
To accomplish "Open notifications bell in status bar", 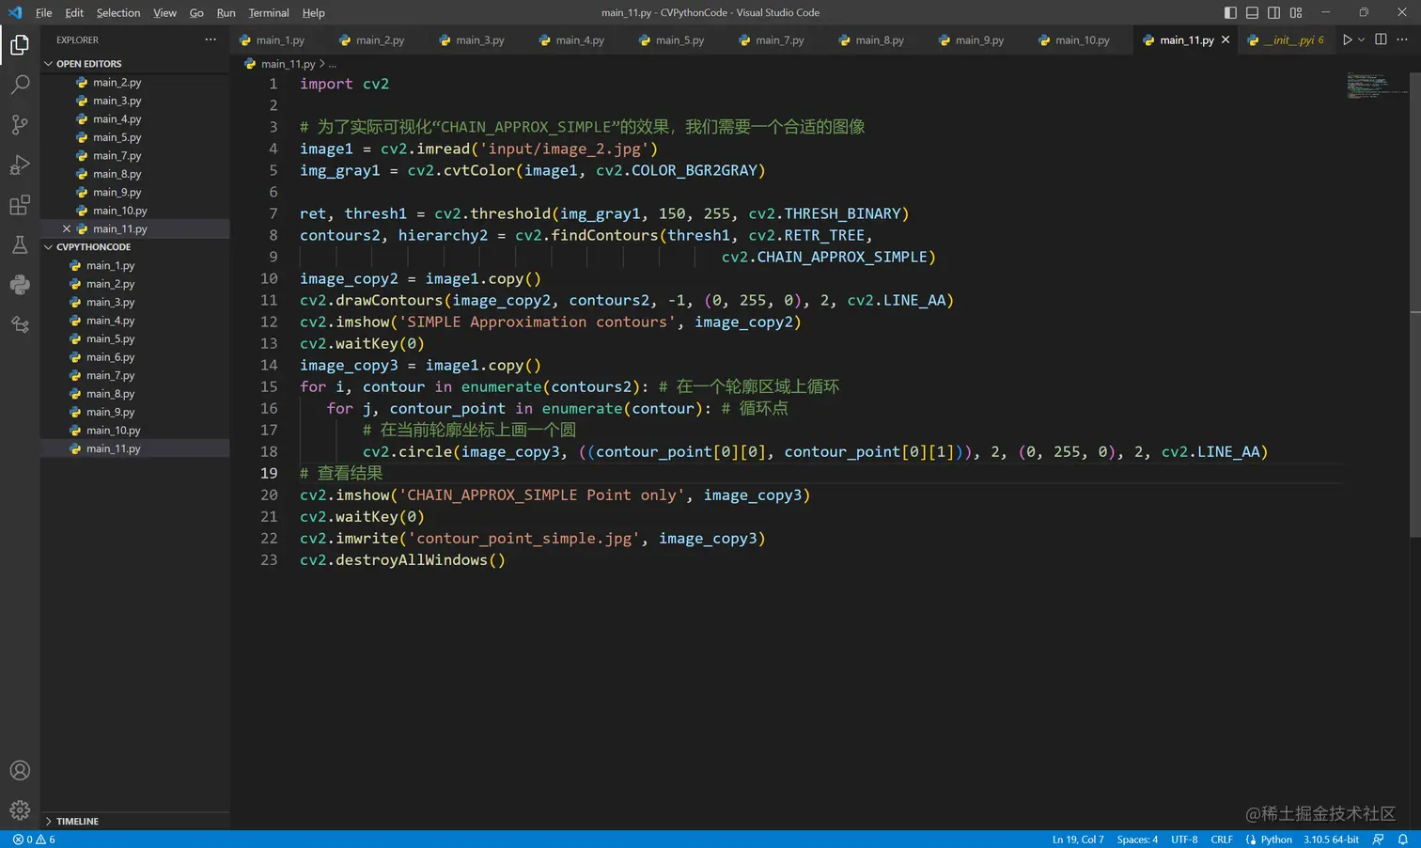I will click(x=1402, y=840).
